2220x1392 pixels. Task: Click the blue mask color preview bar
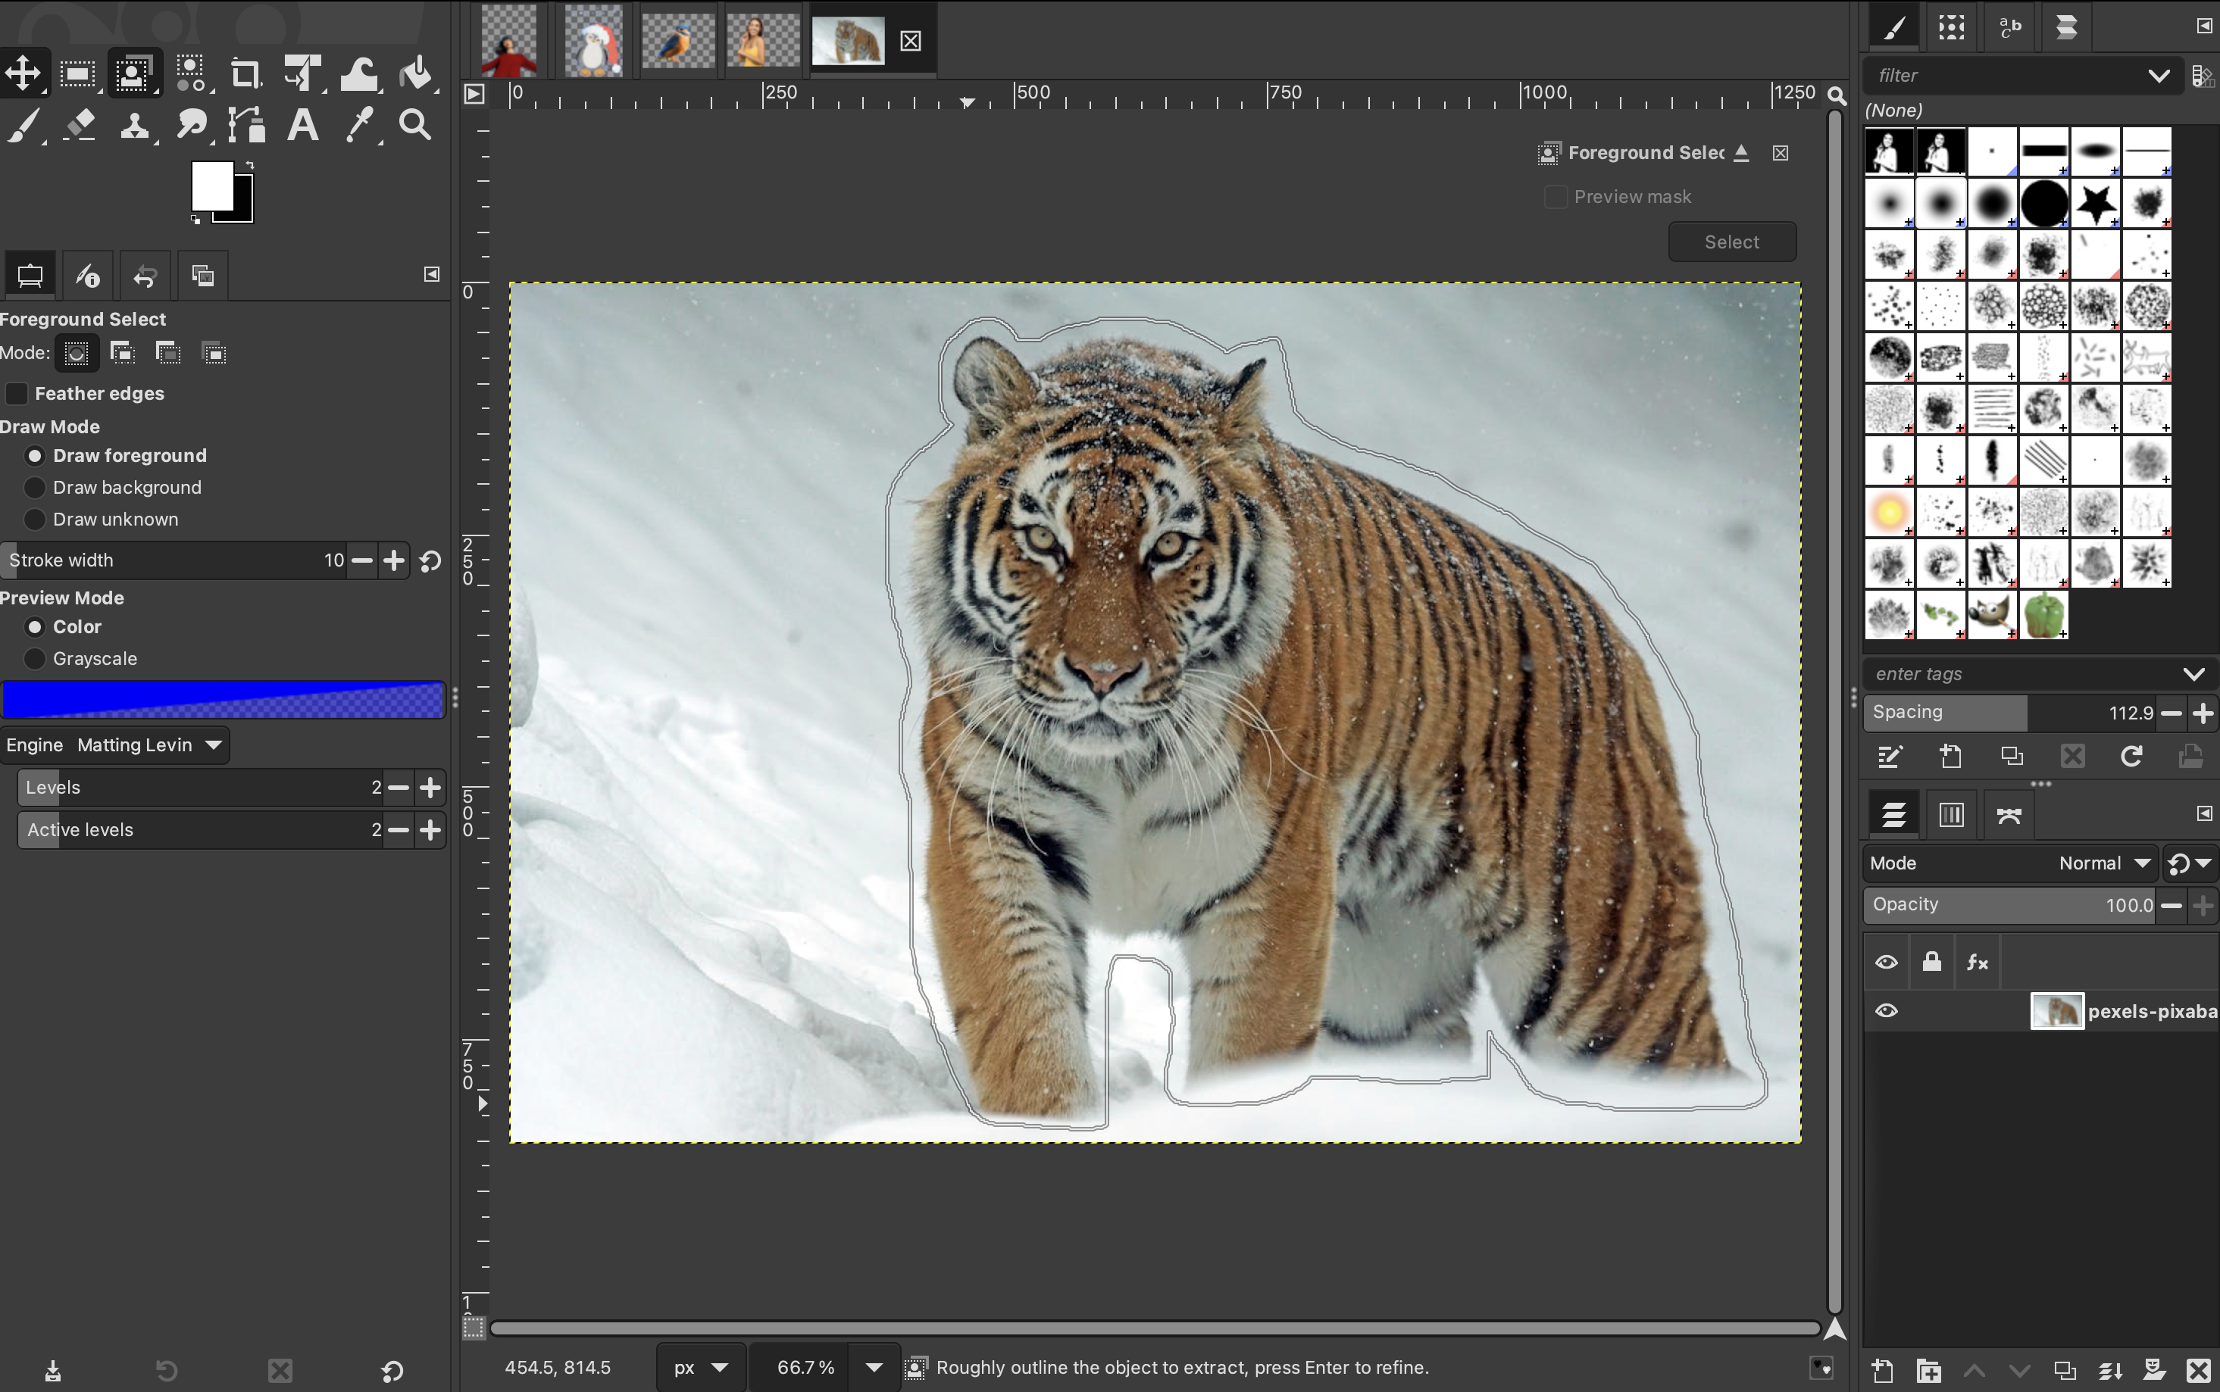[x=224, y=701]
